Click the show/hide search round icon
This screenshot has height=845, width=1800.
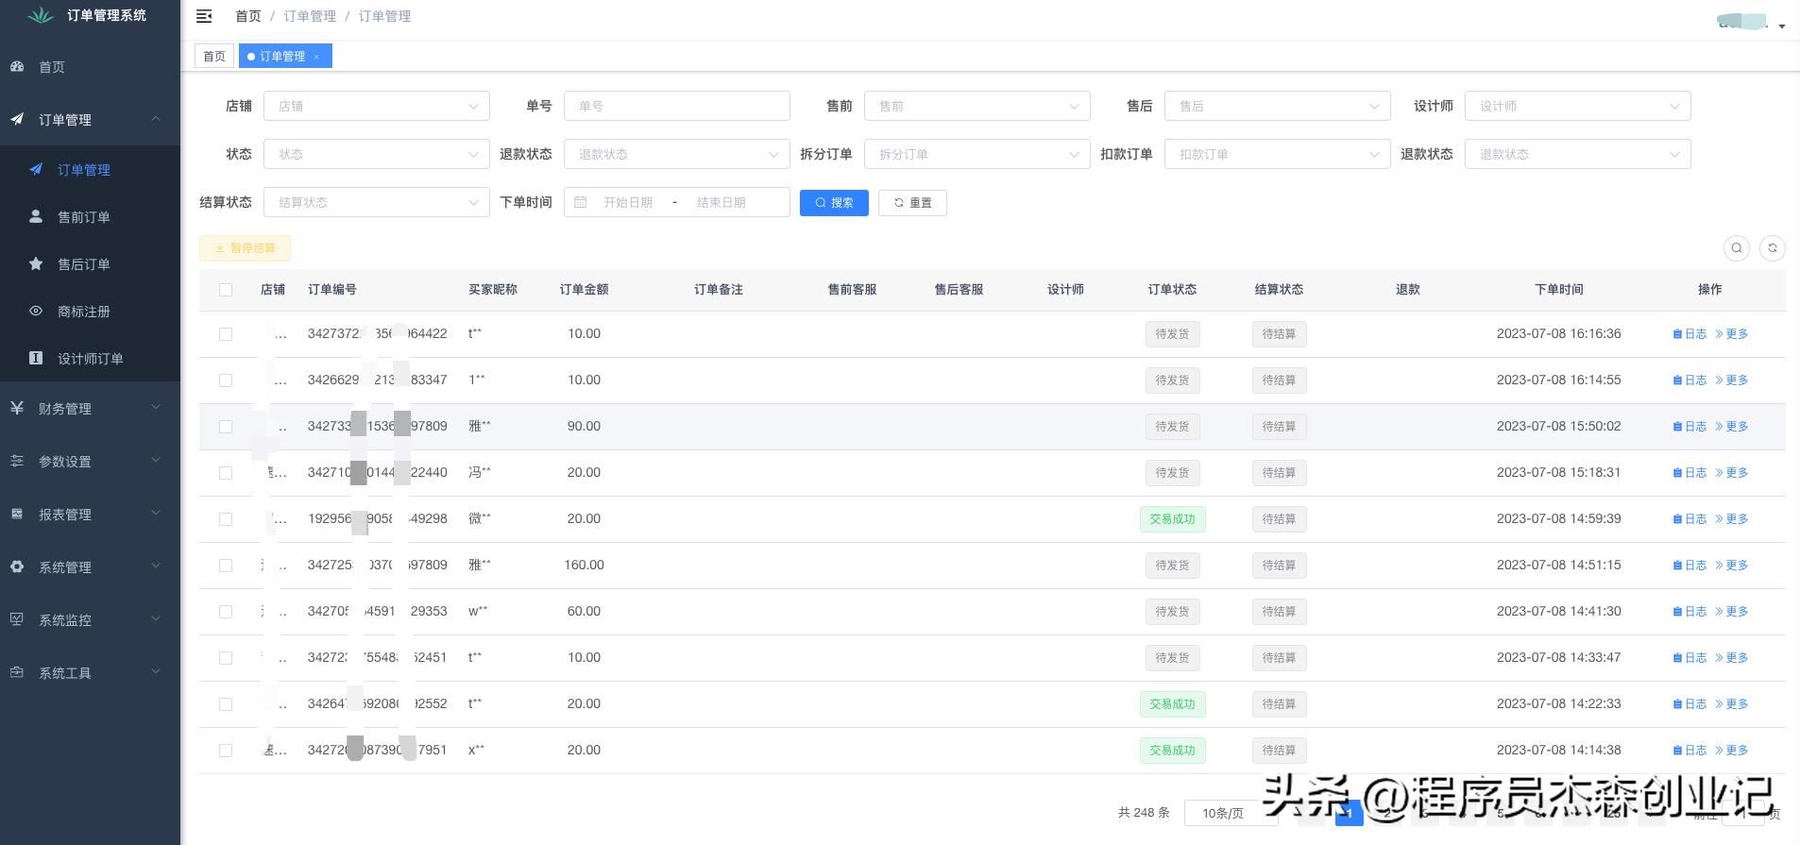[1737, 248]
